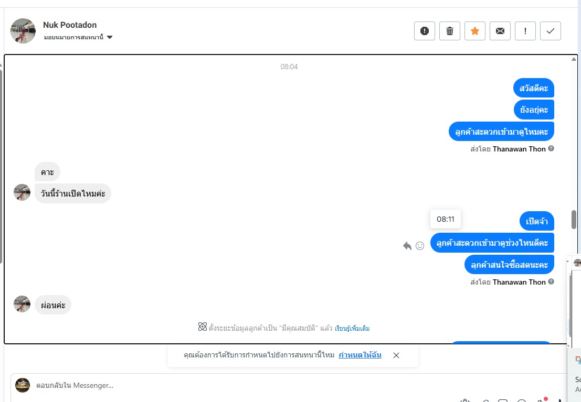Click the "กำหนดให้ฉัน" assign-to-me link
This screenshot has height=402, width=581.
(x=360, y=355)
